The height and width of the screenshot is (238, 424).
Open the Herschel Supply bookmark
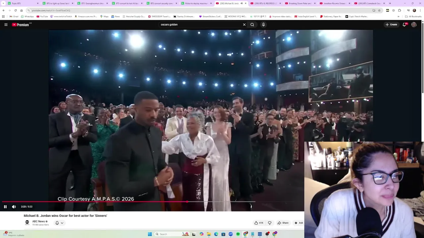[133, 17]
